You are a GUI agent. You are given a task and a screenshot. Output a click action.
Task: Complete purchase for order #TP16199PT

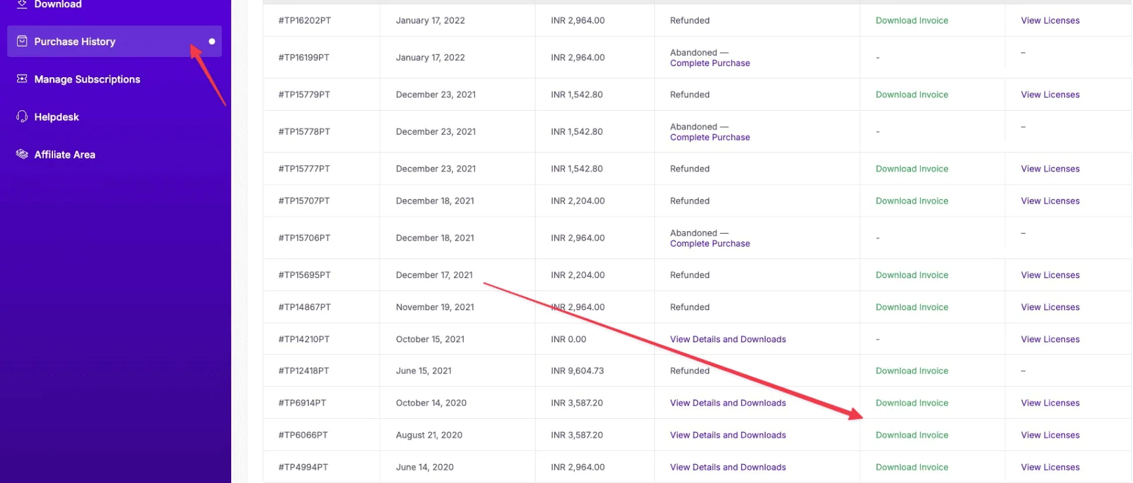point(710,63)
